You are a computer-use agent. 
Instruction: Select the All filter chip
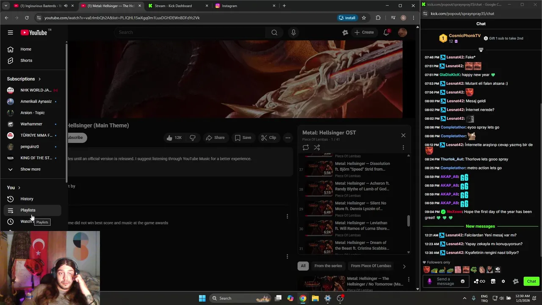[303, 266]
